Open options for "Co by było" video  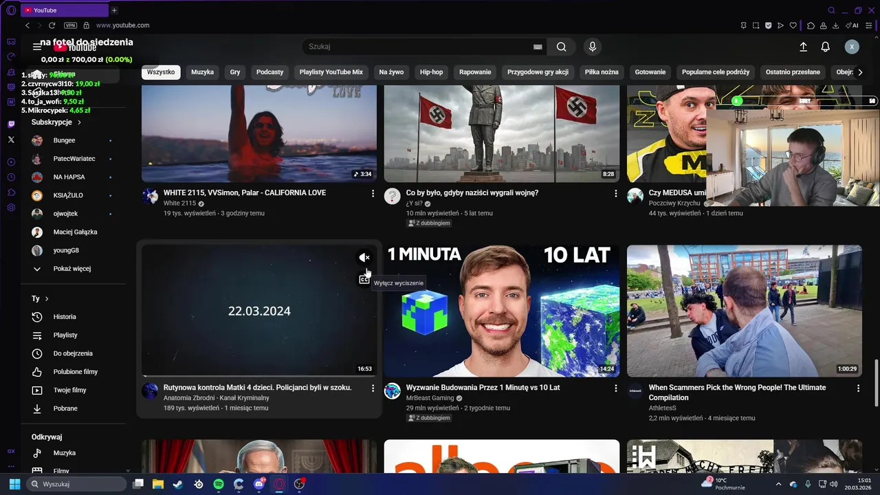(x=616, y=194)
